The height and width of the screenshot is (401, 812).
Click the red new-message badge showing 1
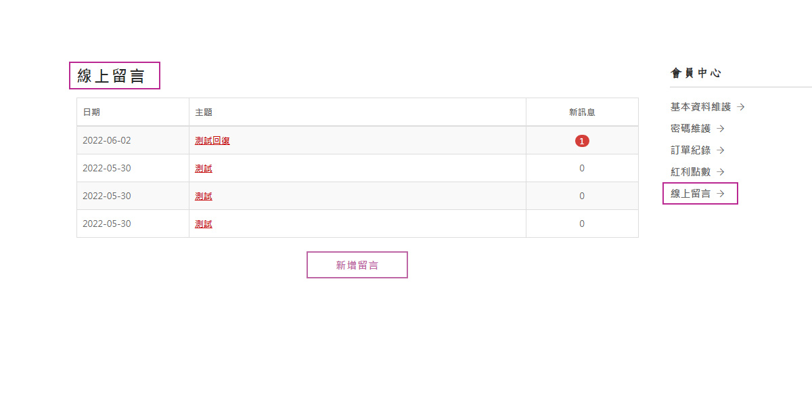point(582,141)
